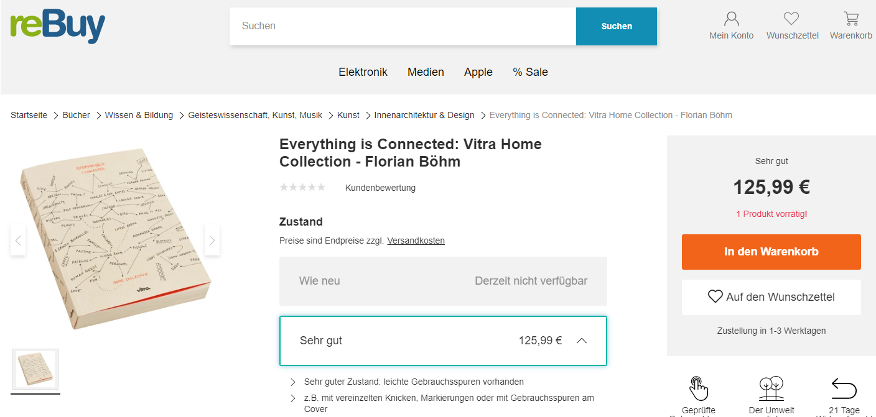Open the Mein Konto account icon

(x=732, y=19)
